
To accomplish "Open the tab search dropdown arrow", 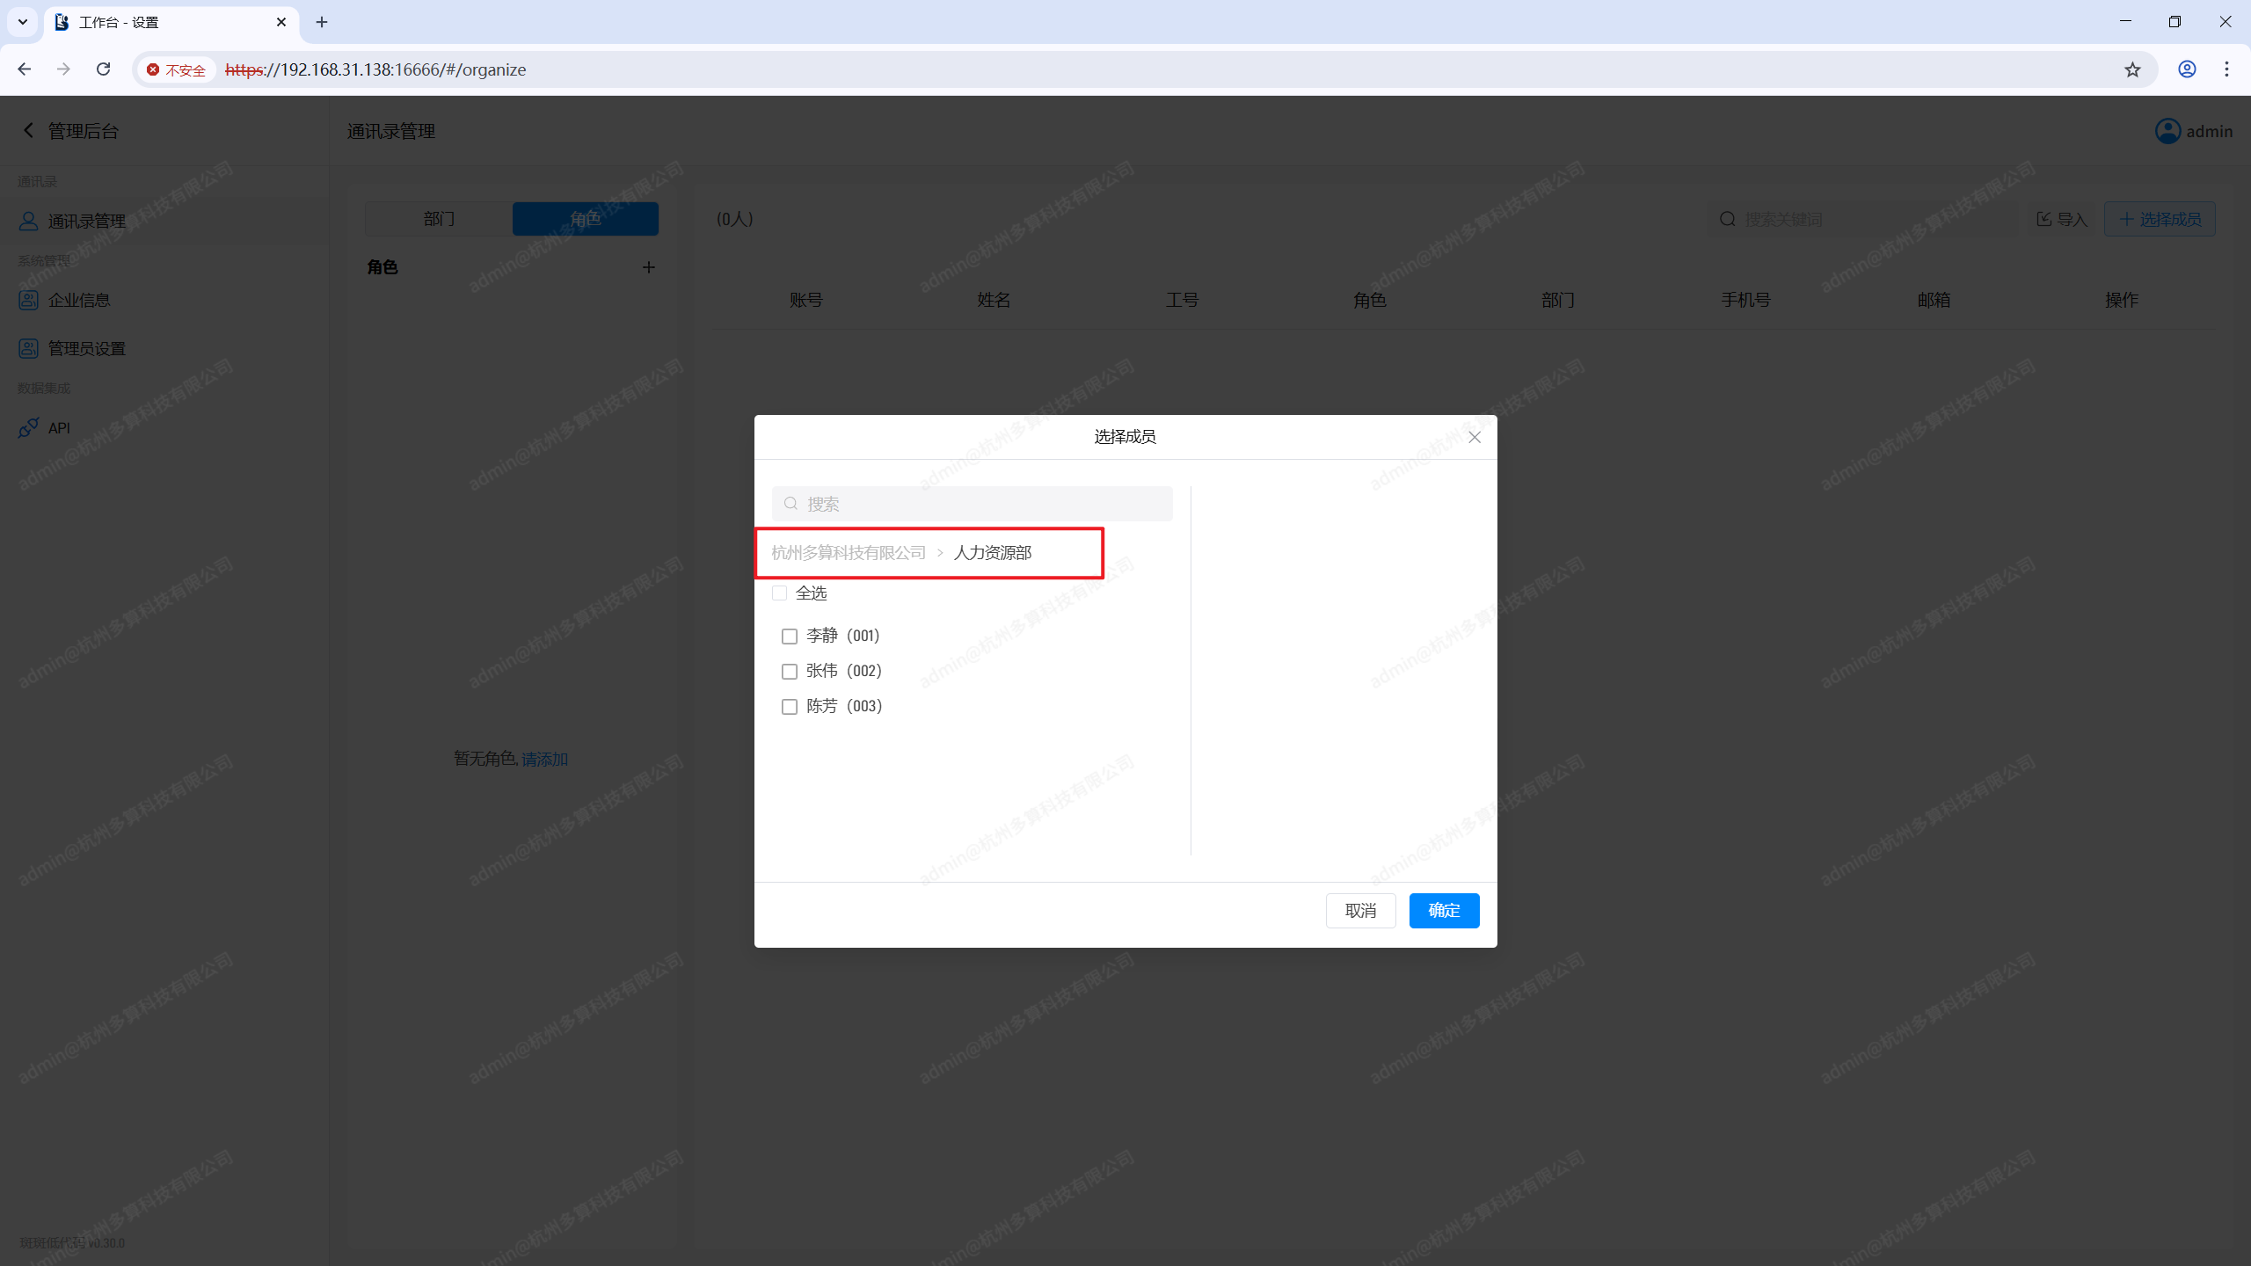I will click(x=23, y=22).
